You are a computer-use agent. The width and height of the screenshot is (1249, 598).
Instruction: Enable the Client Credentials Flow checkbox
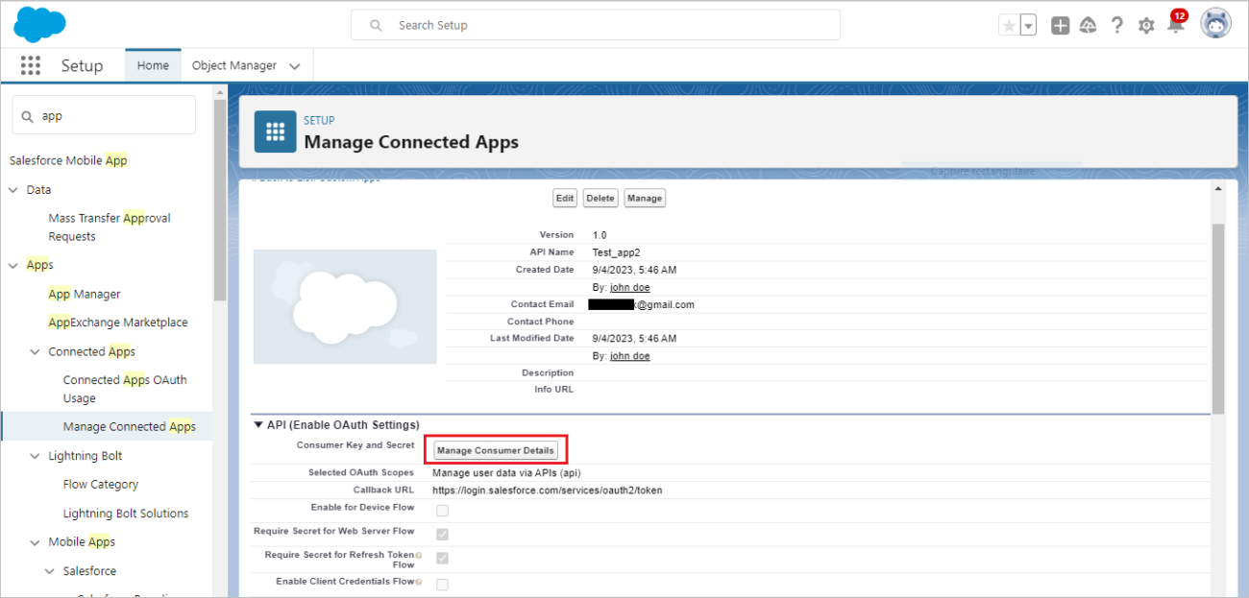pyautogui.click(x=442, y=585)
